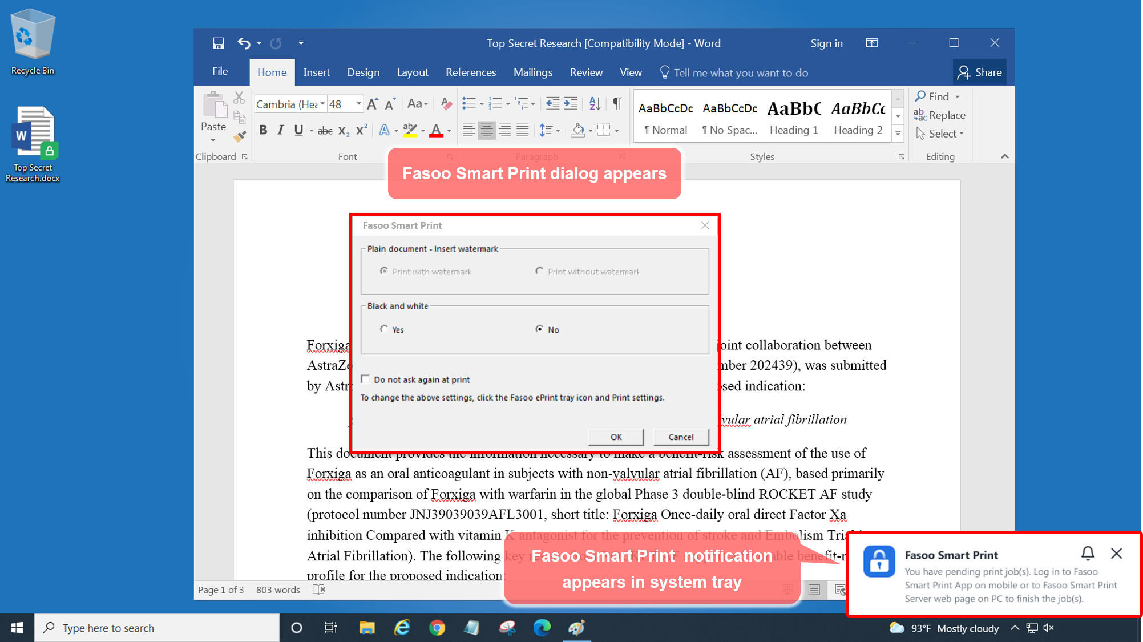Cancel the Fasoo Smart Print dialog
Image resolution: width=1143 pixels, height=642 pixels.
pyautogui.click(x=681, y=437)
